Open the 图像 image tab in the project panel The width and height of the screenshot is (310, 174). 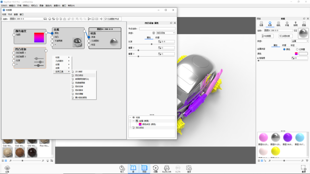(x=304, y=24)
